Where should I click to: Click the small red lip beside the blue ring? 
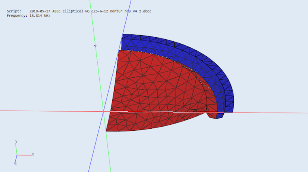[x=211, y=115]
